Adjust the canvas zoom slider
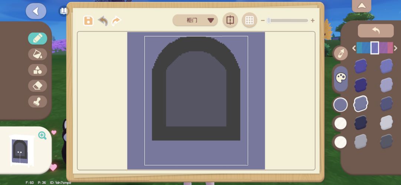The image size is (401, 185). [x=288, y=21]
